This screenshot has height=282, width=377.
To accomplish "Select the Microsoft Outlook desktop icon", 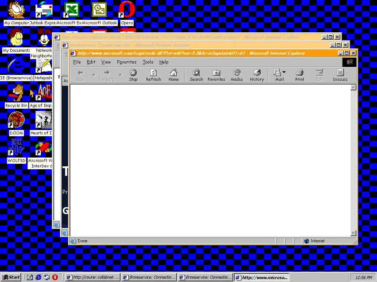I will click(99, 13).
